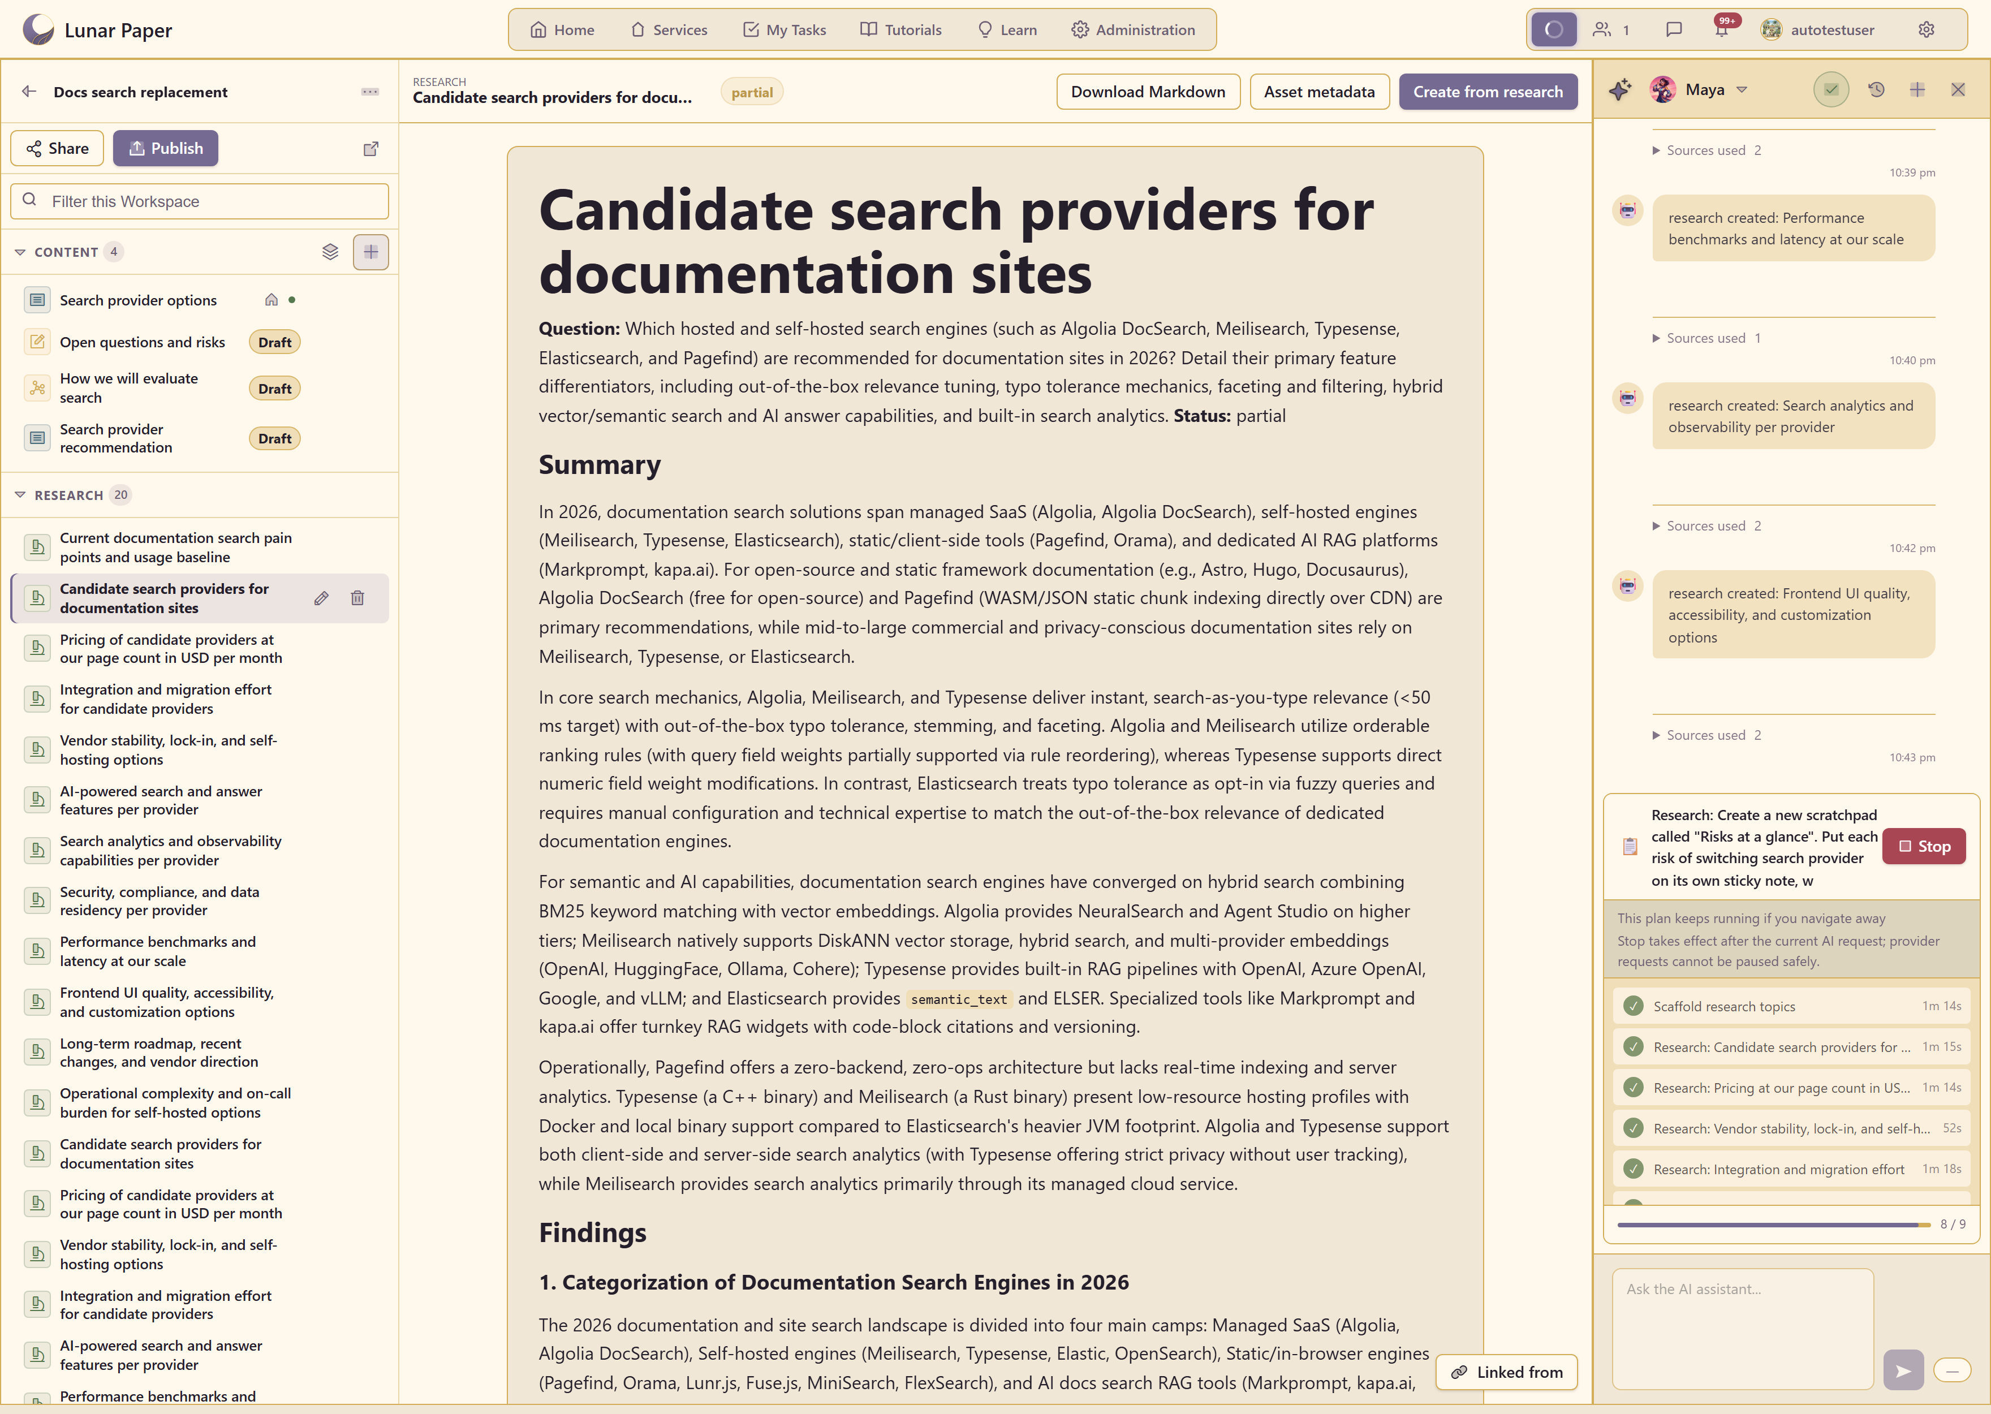The height and width of the screenshot is (1414, 1991).
Task: Send message with the arrow send button
Action: [x=1903, y=1369]
